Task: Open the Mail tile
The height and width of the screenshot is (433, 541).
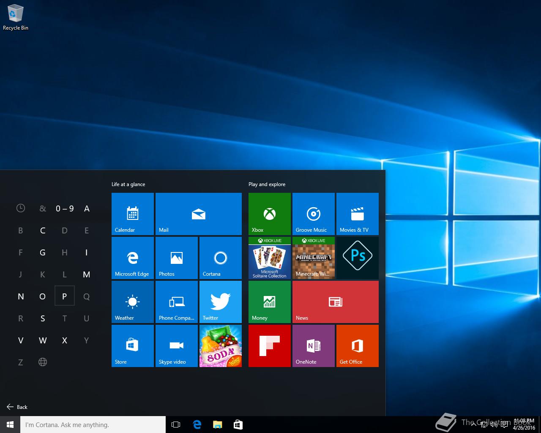Action: (x=199, y=214)
